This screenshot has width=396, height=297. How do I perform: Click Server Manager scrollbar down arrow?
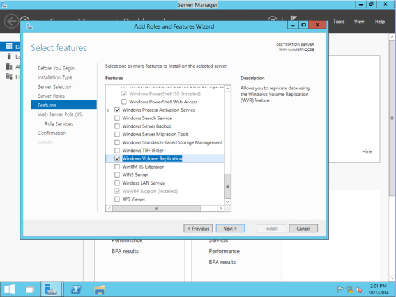coord(392,278)
